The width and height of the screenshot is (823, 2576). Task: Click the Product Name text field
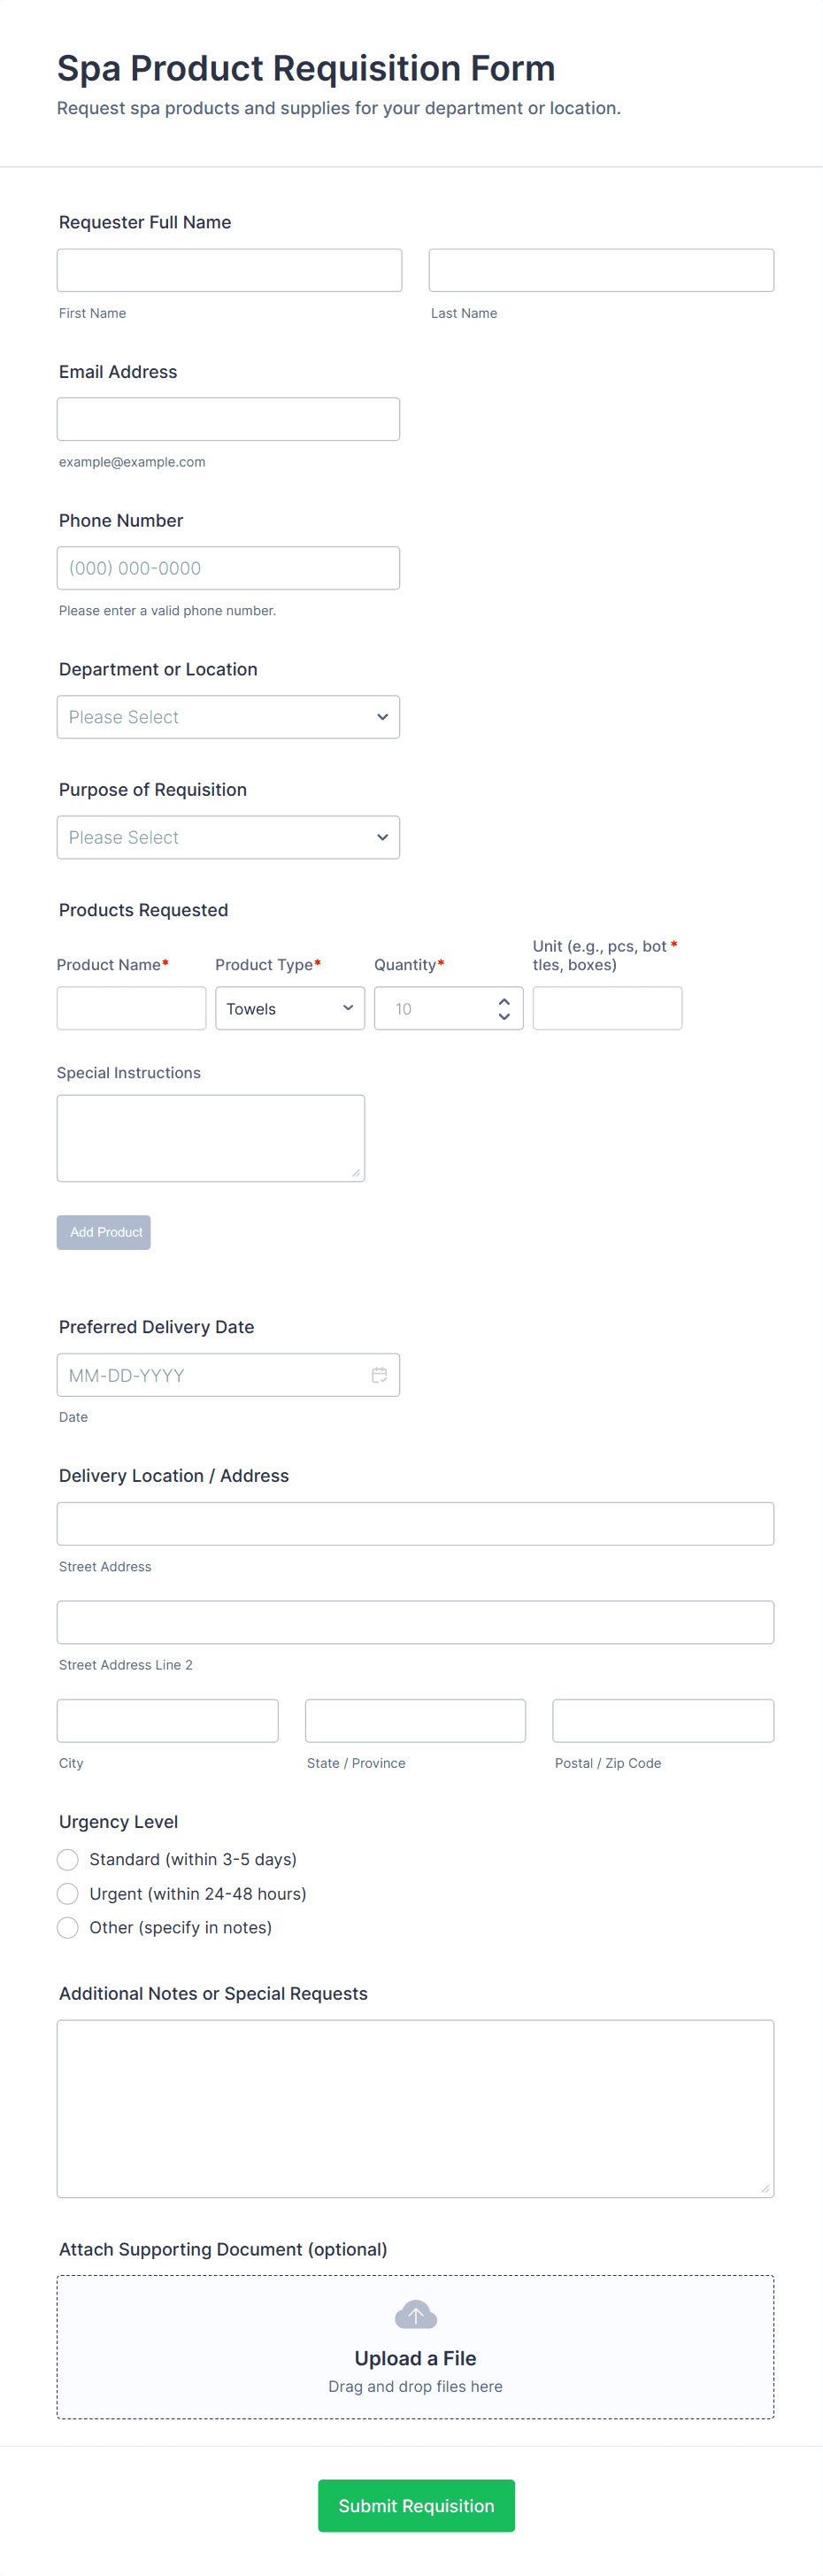coord(131,1008)
